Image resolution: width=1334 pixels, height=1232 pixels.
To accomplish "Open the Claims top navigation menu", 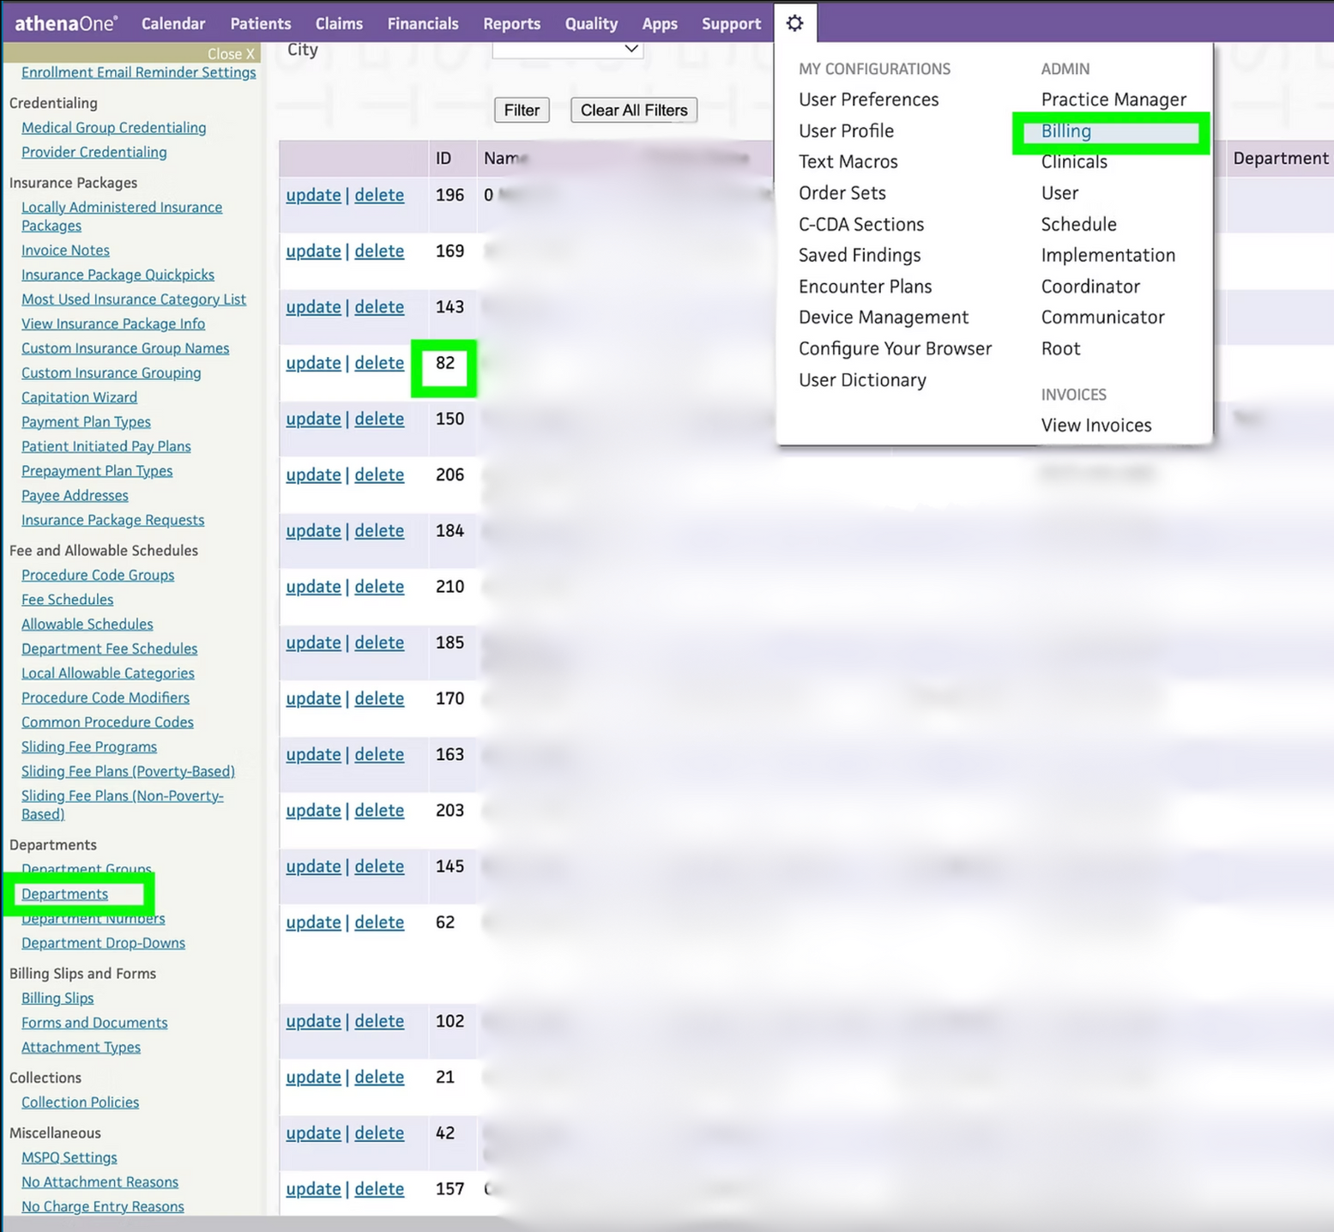I will click(x=339, y=23).
